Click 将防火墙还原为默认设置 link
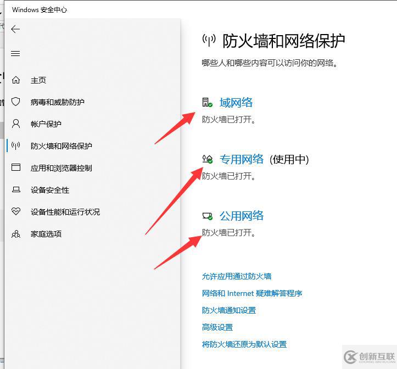Image resolution: width=397 pixels, height=369 pixels. coord(244,344)
